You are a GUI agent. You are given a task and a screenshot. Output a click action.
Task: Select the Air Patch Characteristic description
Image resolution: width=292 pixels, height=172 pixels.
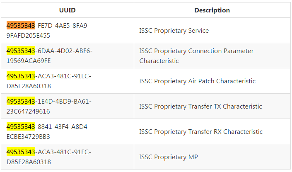197,81
